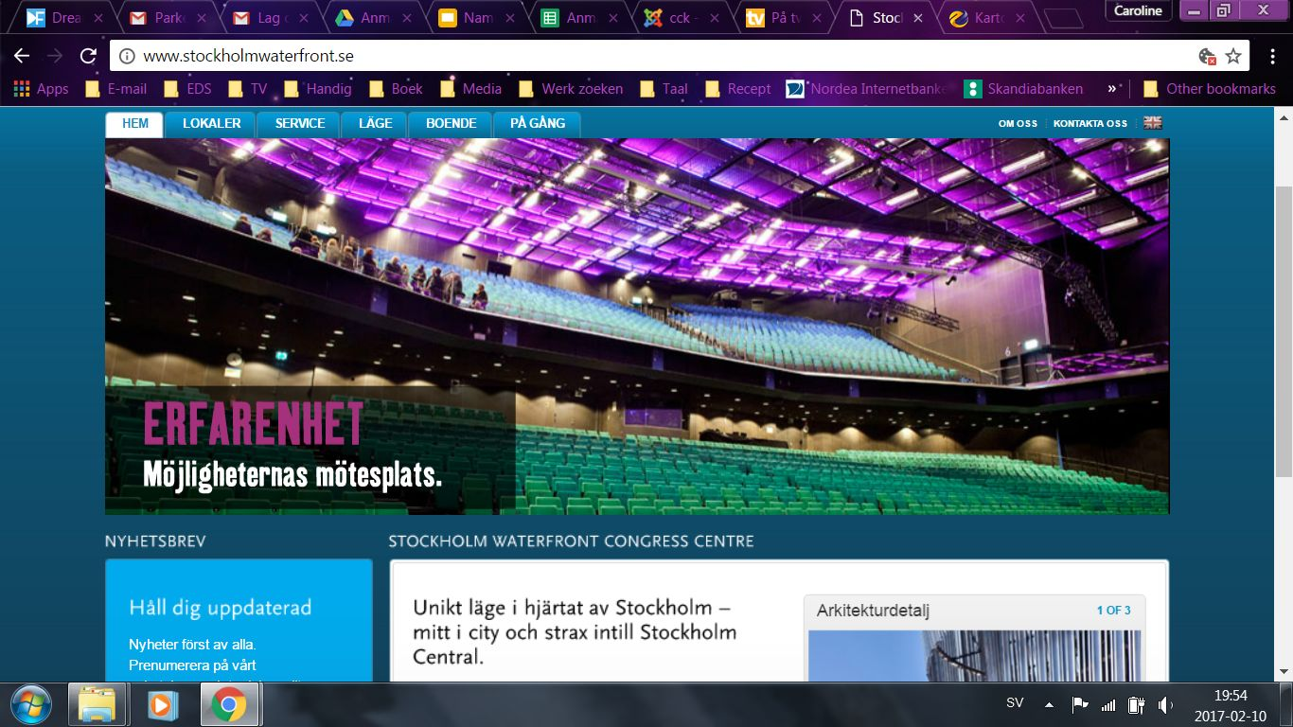Screen dimensions: 1293x727
Task: Click the OM OSS link
Action: [x=1018, y=124]
